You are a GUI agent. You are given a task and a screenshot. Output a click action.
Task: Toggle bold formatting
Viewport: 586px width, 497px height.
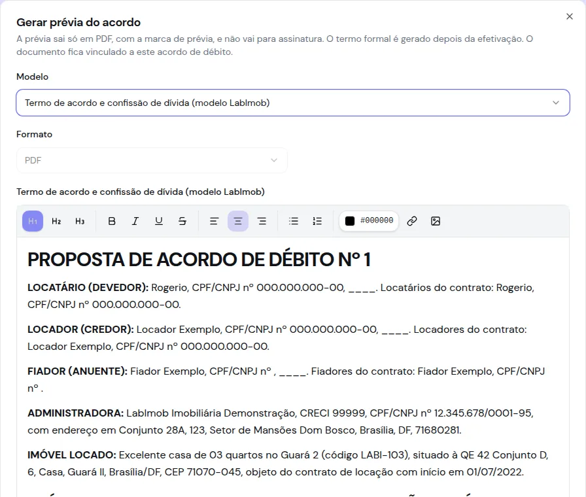click(112, 221)
